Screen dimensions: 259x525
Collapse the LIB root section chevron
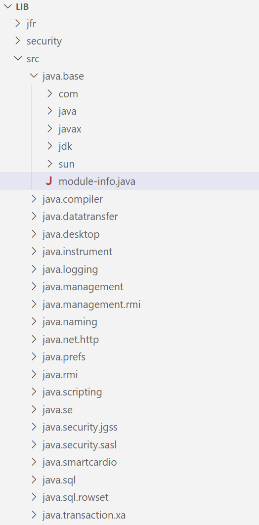(8, 6)
